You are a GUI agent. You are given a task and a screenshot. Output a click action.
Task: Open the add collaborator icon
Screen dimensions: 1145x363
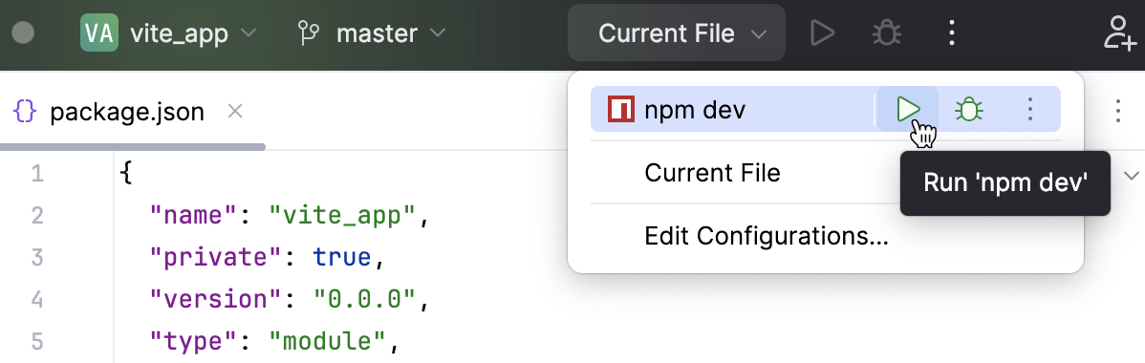[x=1119, y=32]
